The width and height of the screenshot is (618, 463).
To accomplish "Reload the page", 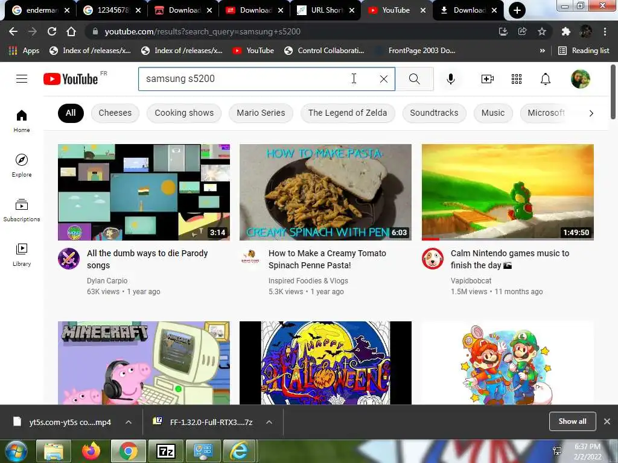I will click(x=52, y=31).
